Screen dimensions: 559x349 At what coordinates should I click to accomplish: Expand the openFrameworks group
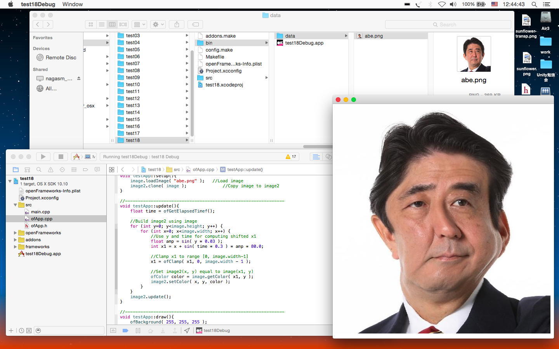pyautogui.click(x=16, y=233)
